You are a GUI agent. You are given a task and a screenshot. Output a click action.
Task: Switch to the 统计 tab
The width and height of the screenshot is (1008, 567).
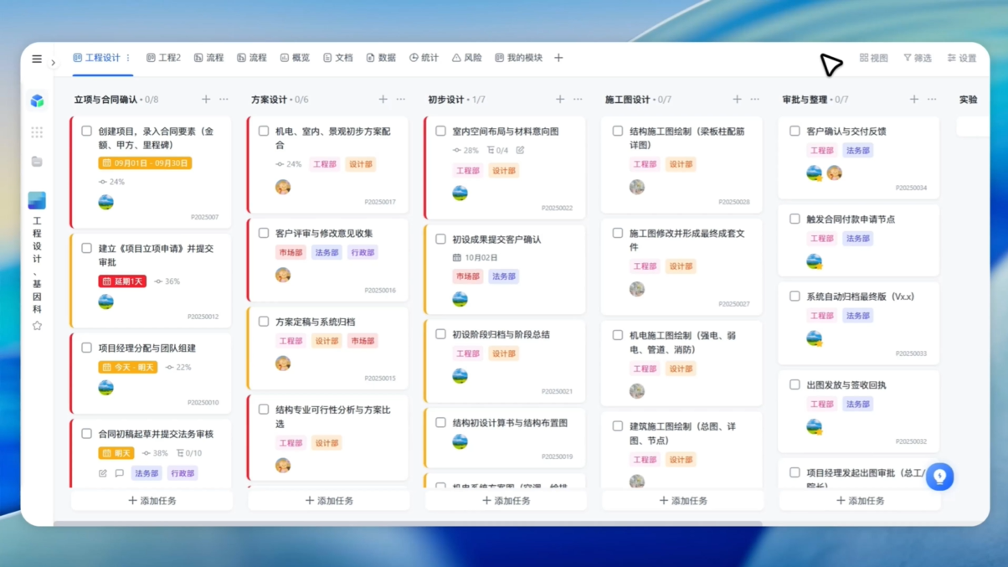[424, 58]
